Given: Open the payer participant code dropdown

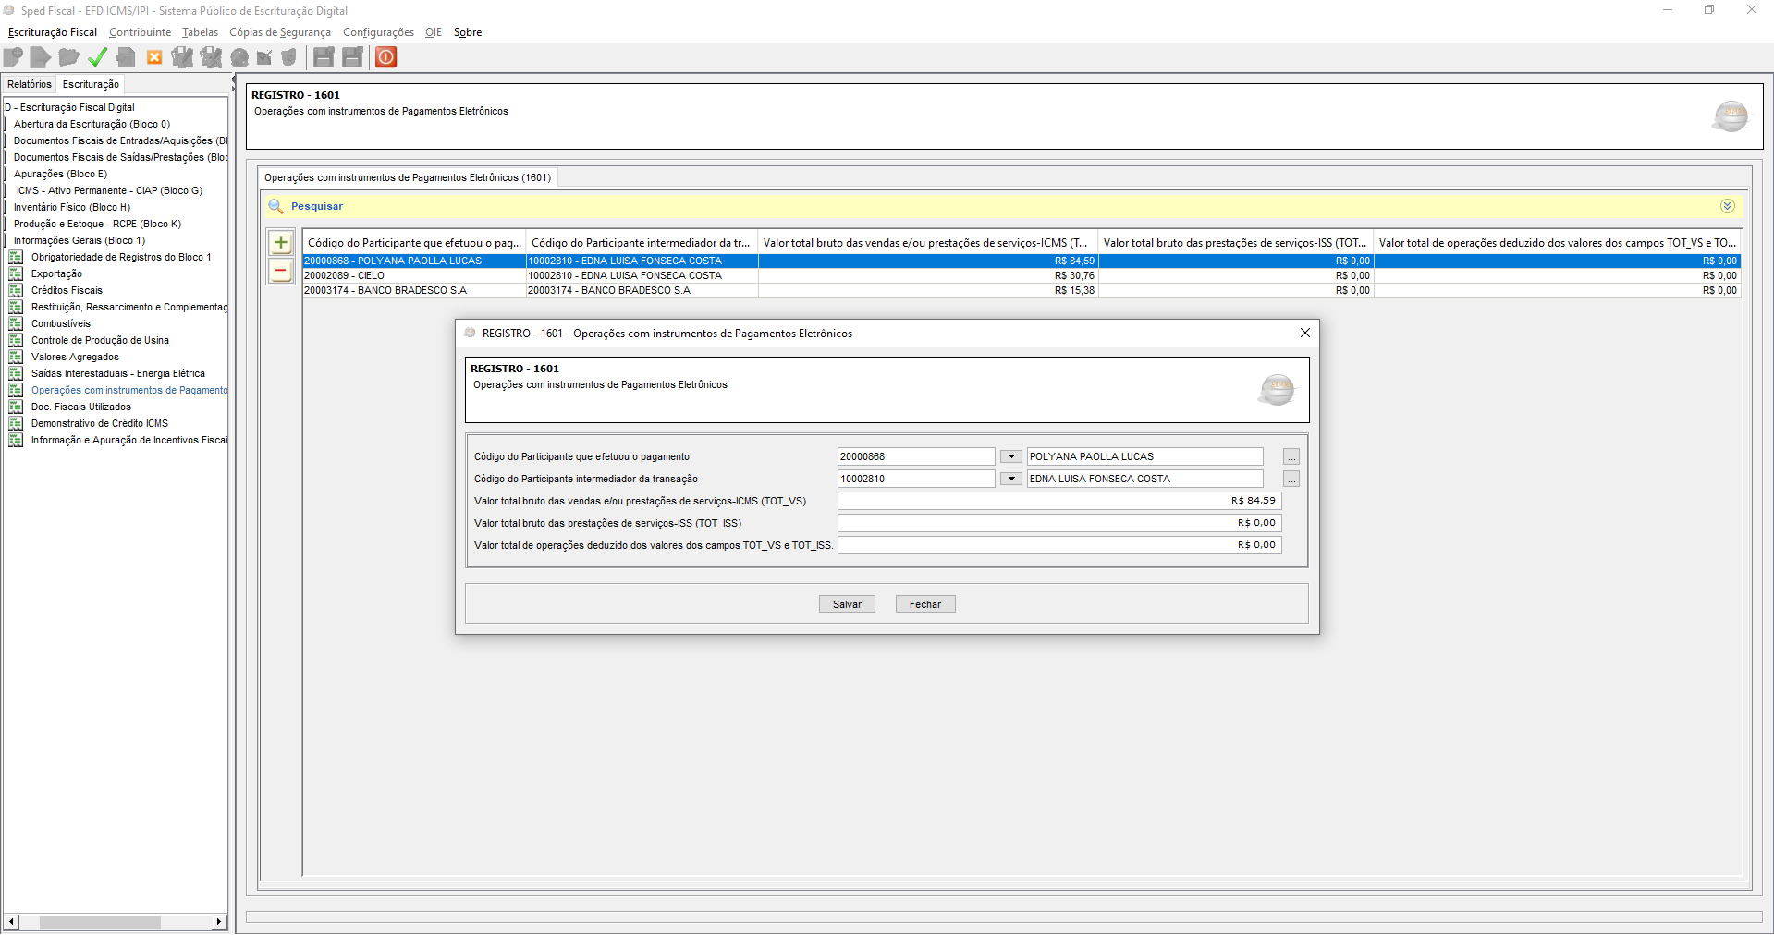Looking at the screenshot, I should tap(1010, 456).
